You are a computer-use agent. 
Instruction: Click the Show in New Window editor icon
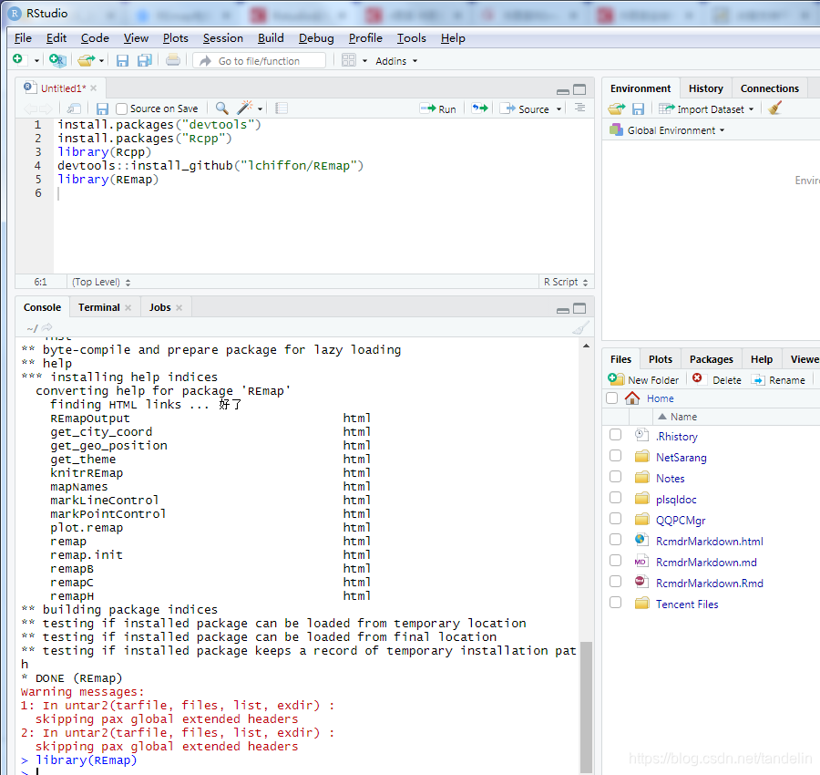tap(74, 108)
